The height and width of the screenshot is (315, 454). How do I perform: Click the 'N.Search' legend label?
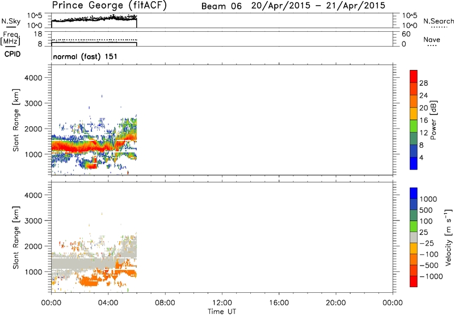click(438, 21)
